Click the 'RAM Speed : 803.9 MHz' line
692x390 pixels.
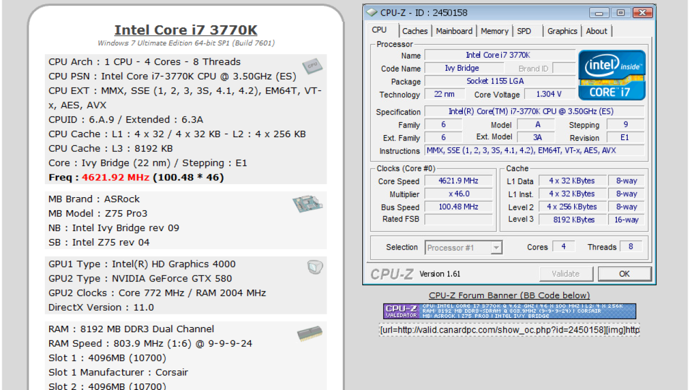(150, 344)
